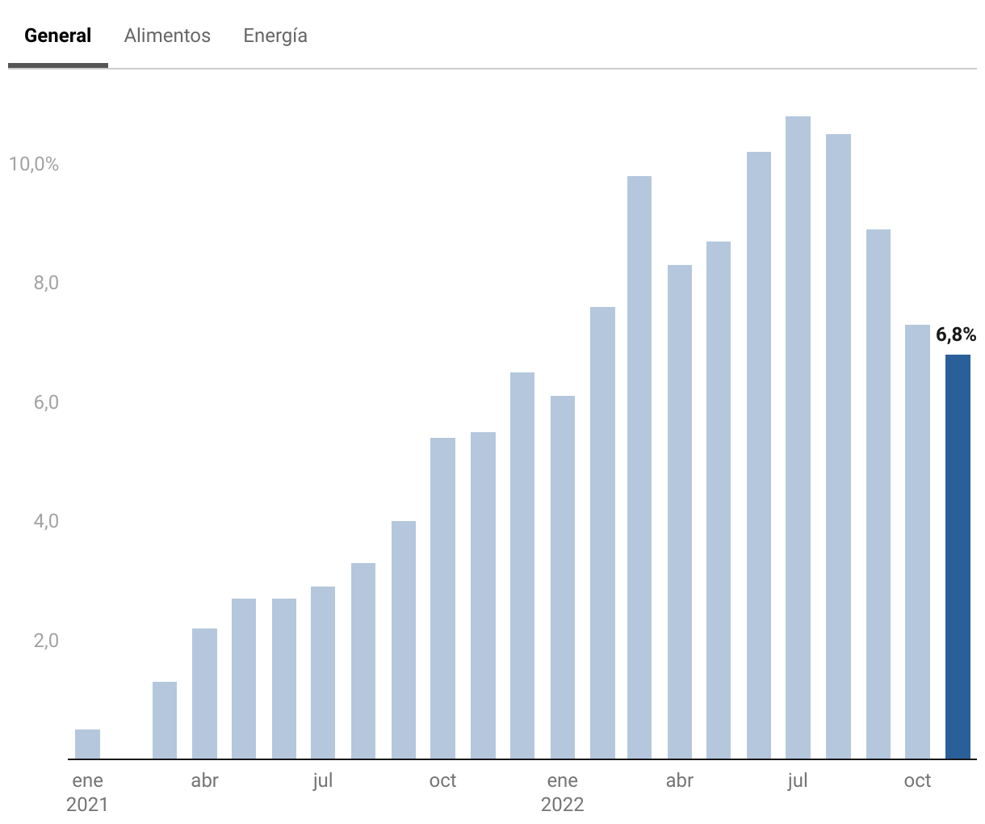This screenshot has width=985, height=824.
Task: Click the tallest bar, July 2022
Action: pos(798,436)
